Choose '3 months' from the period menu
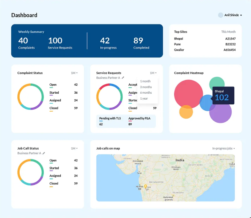251x218 pixels. [146, 87]
